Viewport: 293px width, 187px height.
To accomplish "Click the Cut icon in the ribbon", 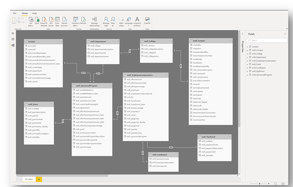I will [x=19, y=18].
